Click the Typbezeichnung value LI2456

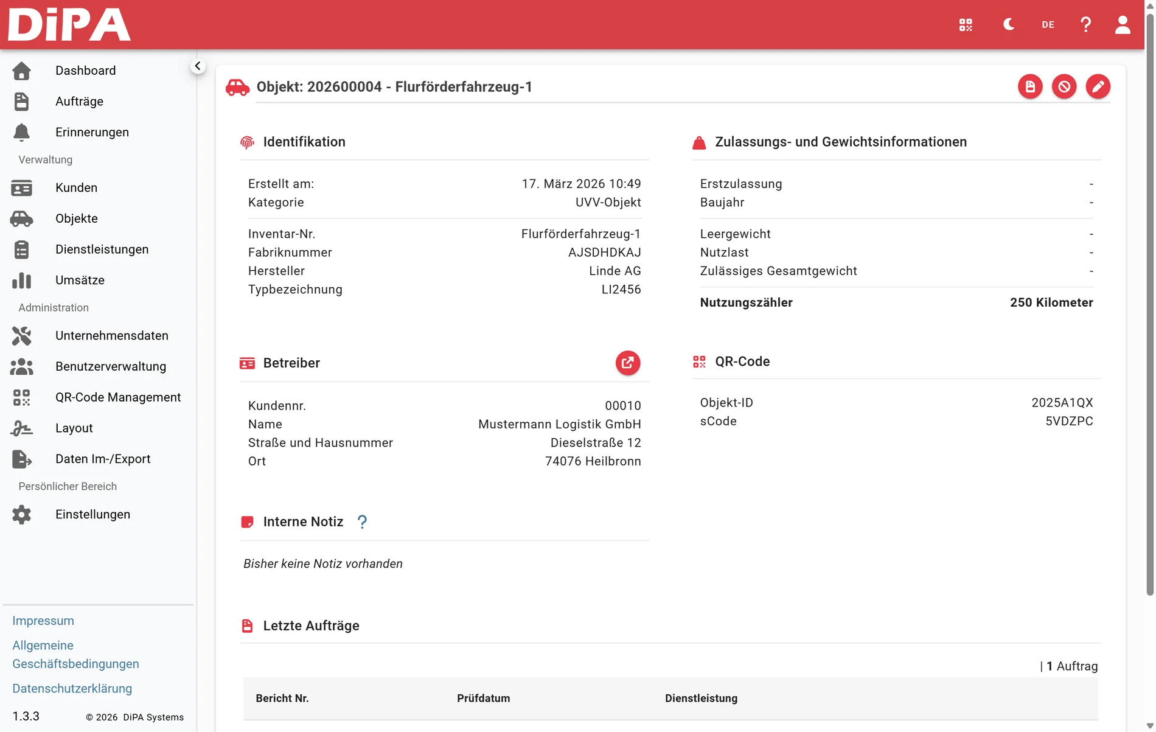point(621,290)
